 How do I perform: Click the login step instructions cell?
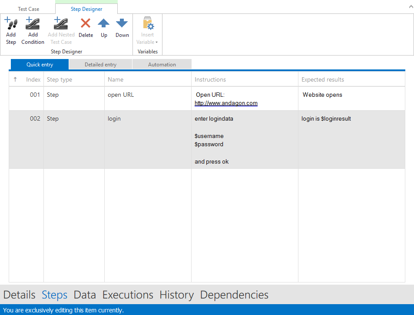(244, 140)
